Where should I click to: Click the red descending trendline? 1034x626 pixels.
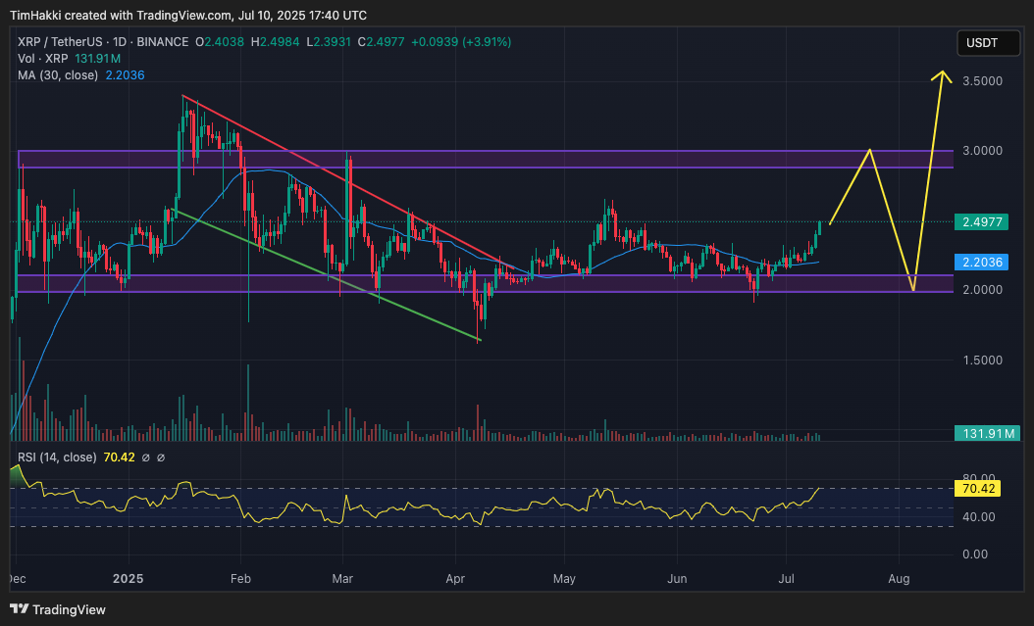[x=349, y=183]
